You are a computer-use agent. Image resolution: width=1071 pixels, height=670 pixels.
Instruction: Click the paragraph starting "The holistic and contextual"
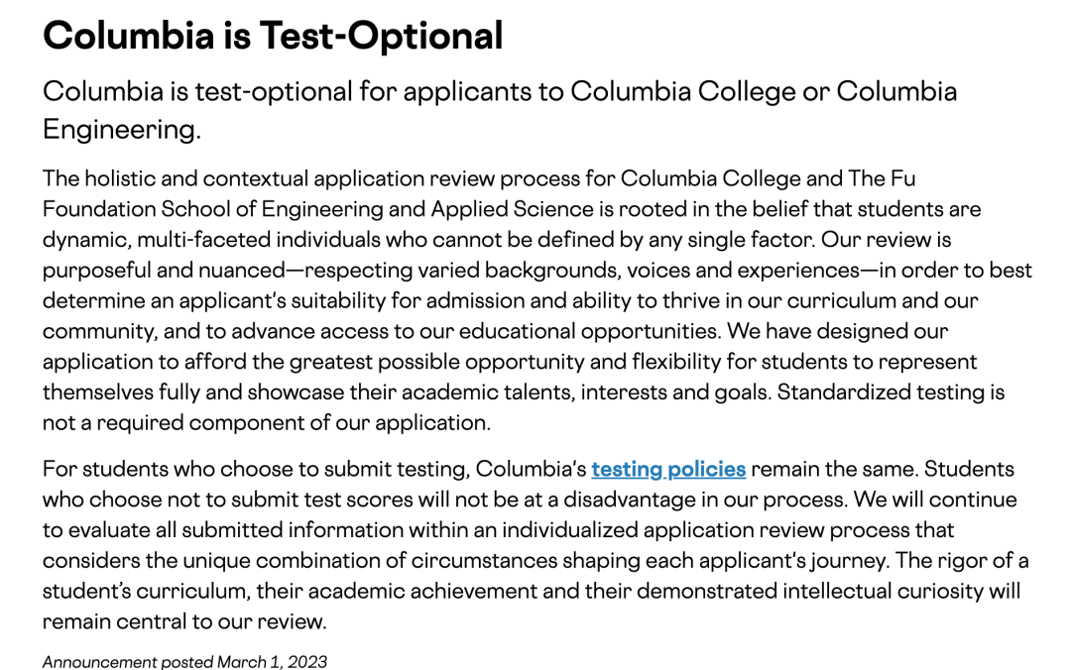535,299
